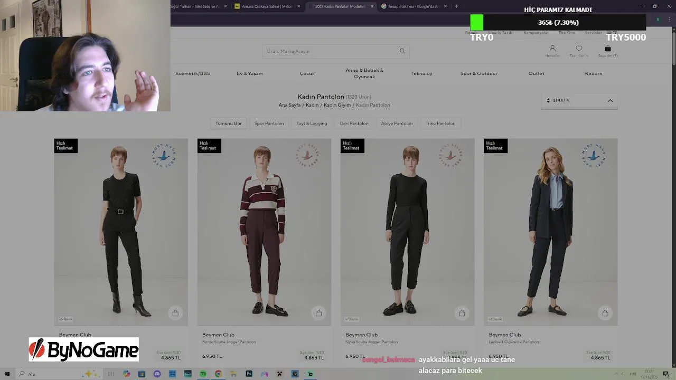Expand the Sırala sort dropdown
Image resolution: width=676 pixels, height=380 pixels.
click(579, 100)
